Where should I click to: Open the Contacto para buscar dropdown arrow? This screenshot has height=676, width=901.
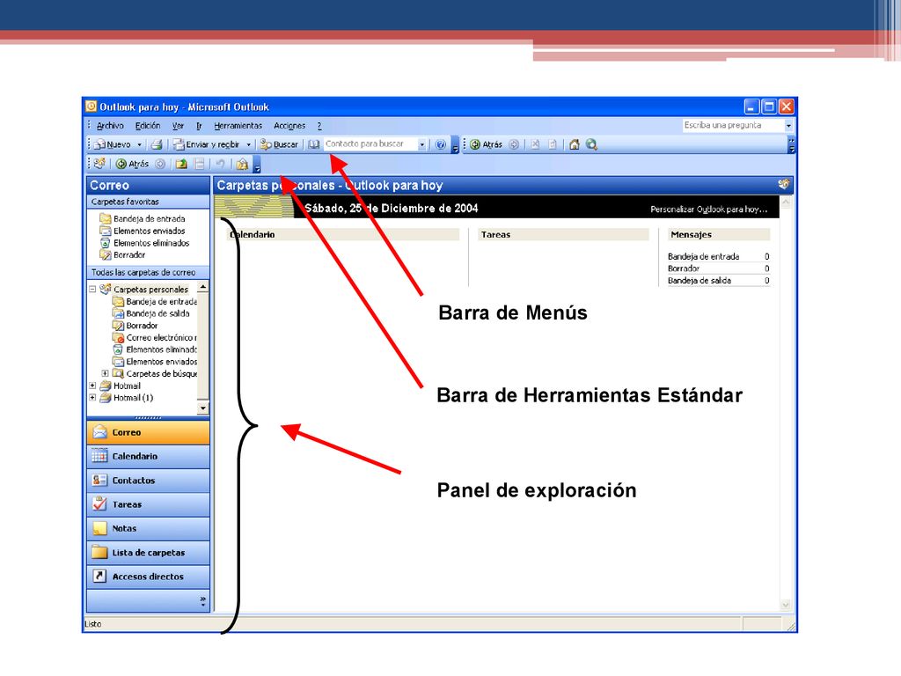point(421,144)
